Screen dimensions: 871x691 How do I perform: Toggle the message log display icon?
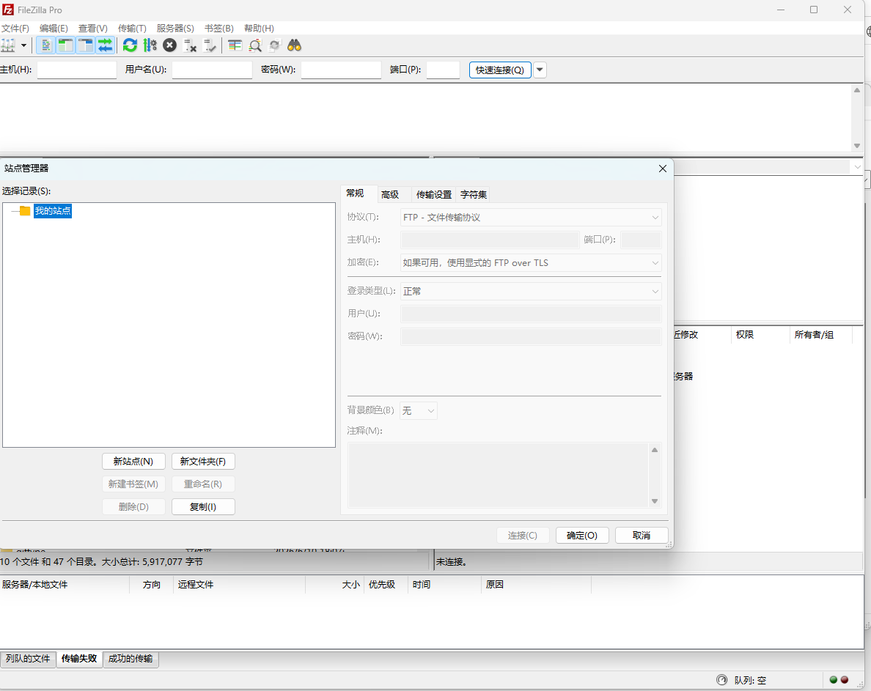(x=46, y=45)
